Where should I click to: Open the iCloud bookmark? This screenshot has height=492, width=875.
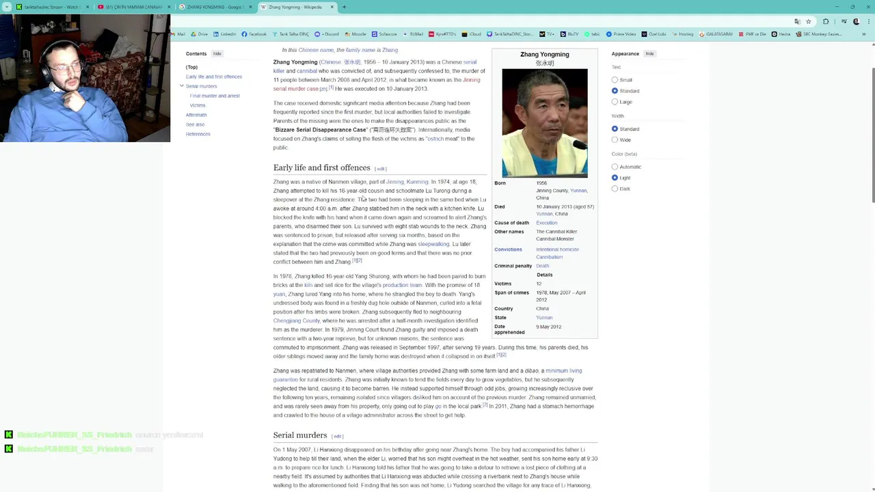[472, 34]
